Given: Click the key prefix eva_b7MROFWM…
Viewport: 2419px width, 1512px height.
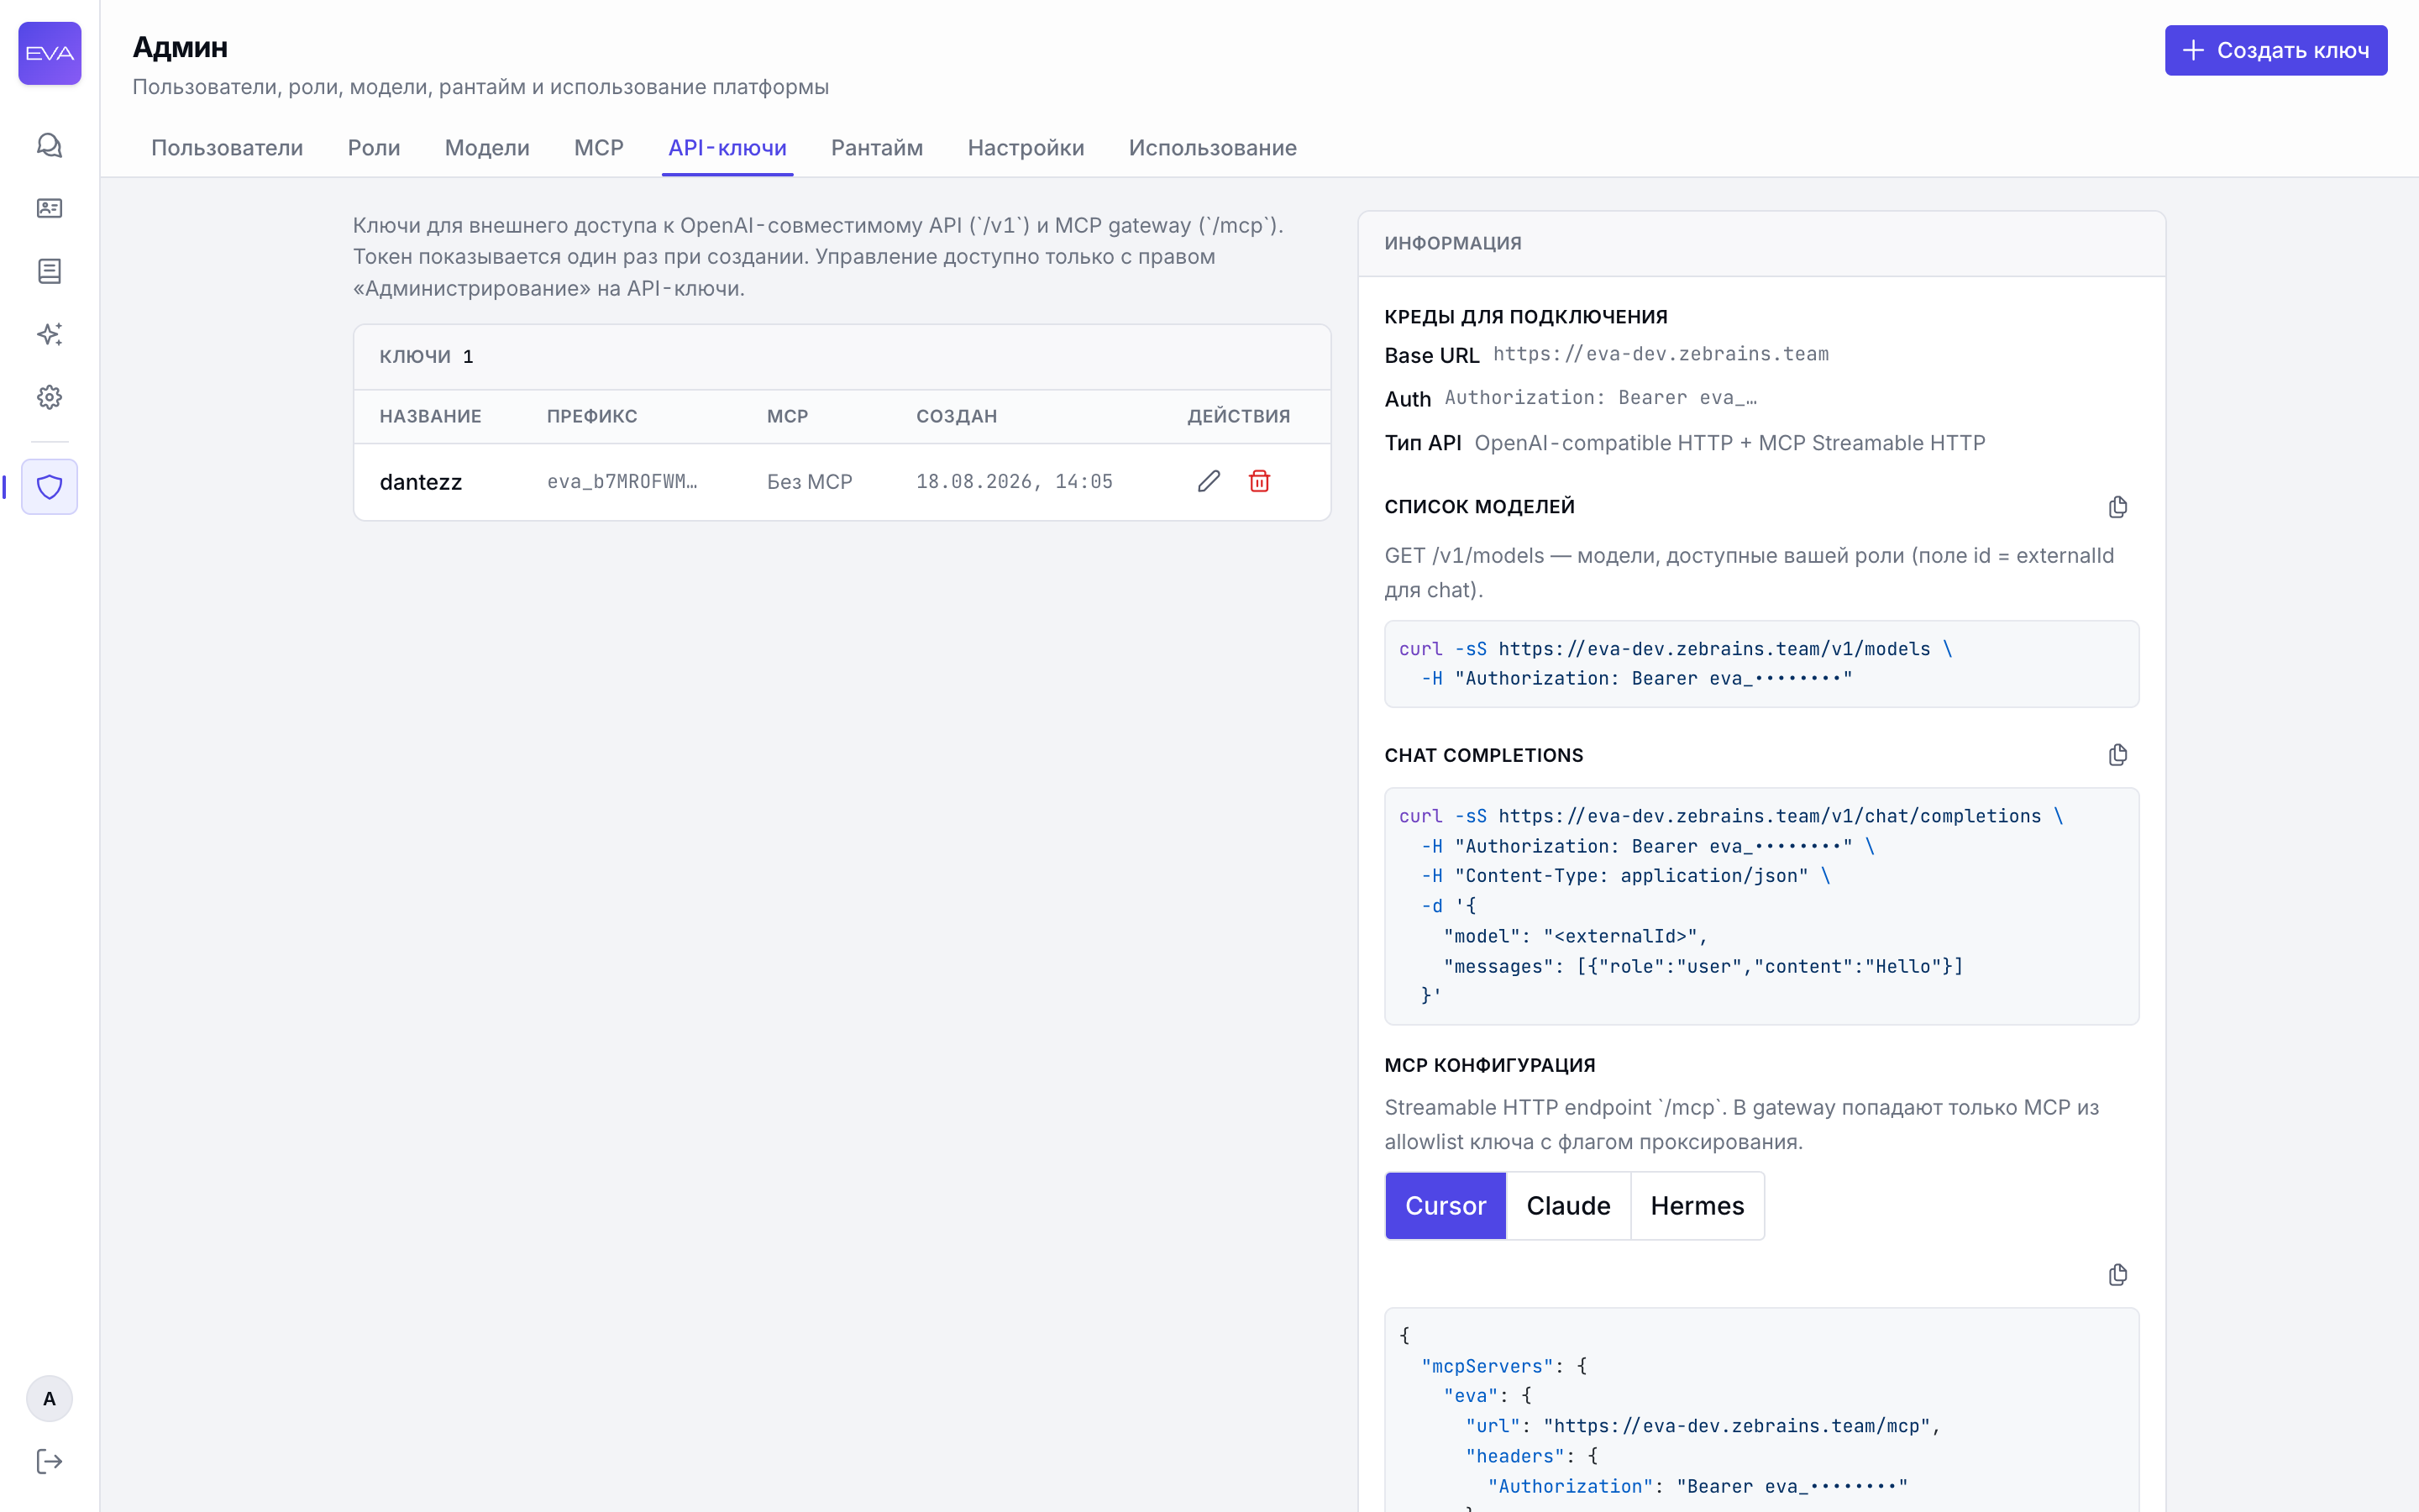Looking at the screenshot, I should pos(622,482).
